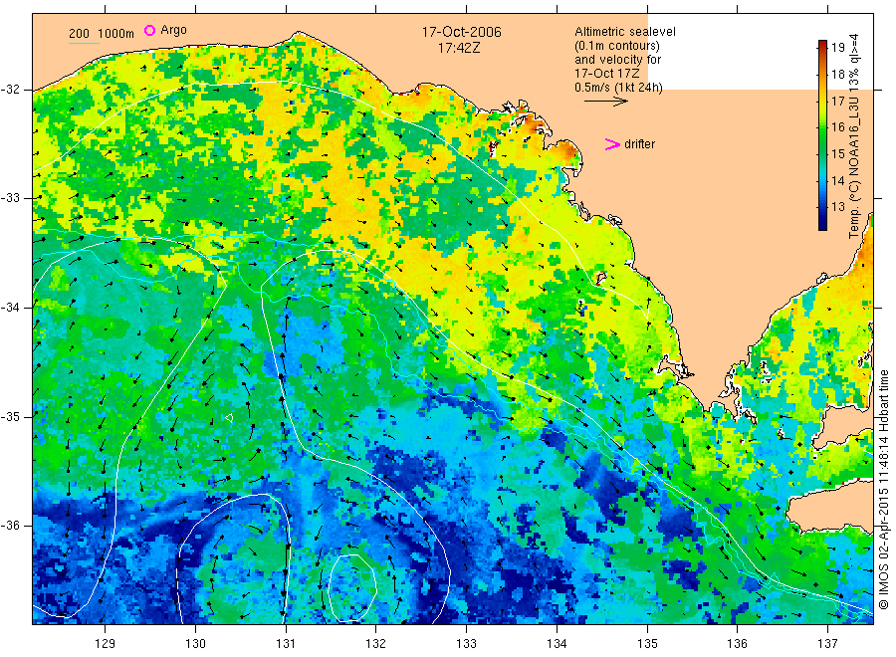Click the time label 17:42Z
The width and height of the screenshot is (896, 657).
tap(459, 48)
